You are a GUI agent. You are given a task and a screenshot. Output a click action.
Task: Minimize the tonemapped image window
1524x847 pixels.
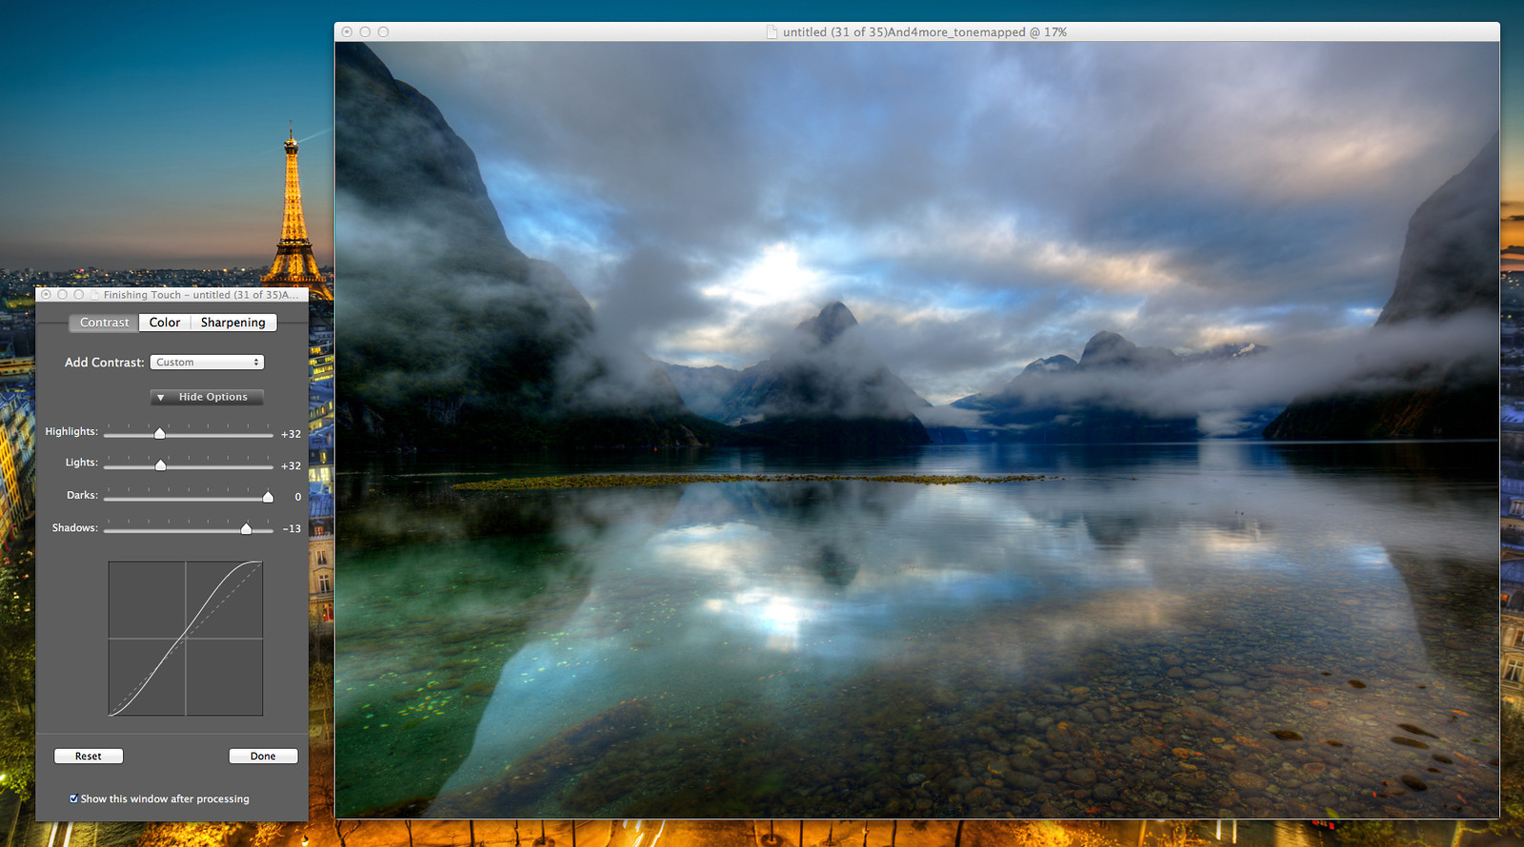tap(365, 32)
